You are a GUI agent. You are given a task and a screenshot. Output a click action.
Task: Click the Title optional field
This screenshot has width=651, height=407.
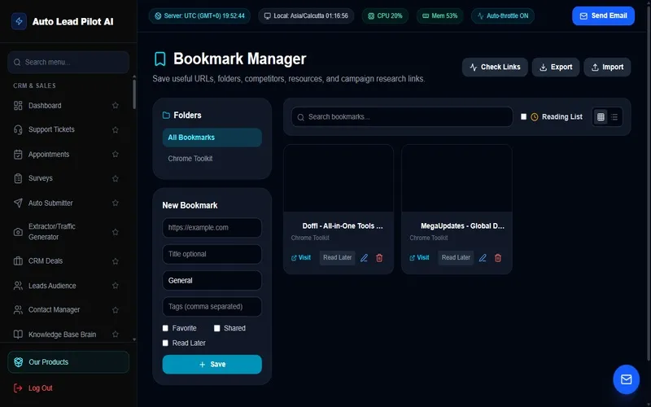[212, 254]
